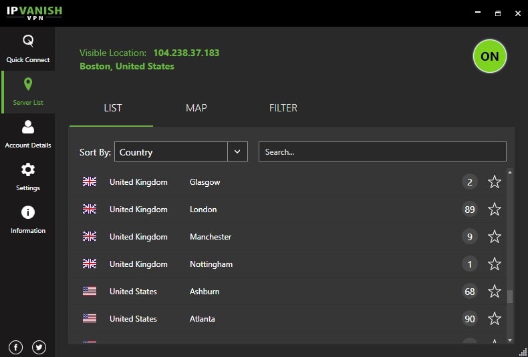
Task: Select the Server List location pin icon
Action: (28, 83)
